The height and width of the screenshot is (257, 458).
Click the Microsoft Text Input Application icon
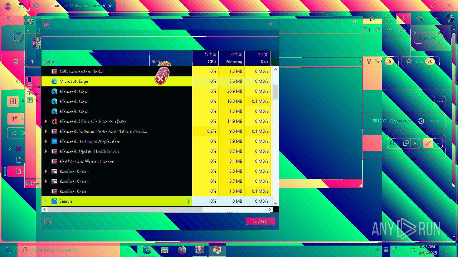(54, 141)
